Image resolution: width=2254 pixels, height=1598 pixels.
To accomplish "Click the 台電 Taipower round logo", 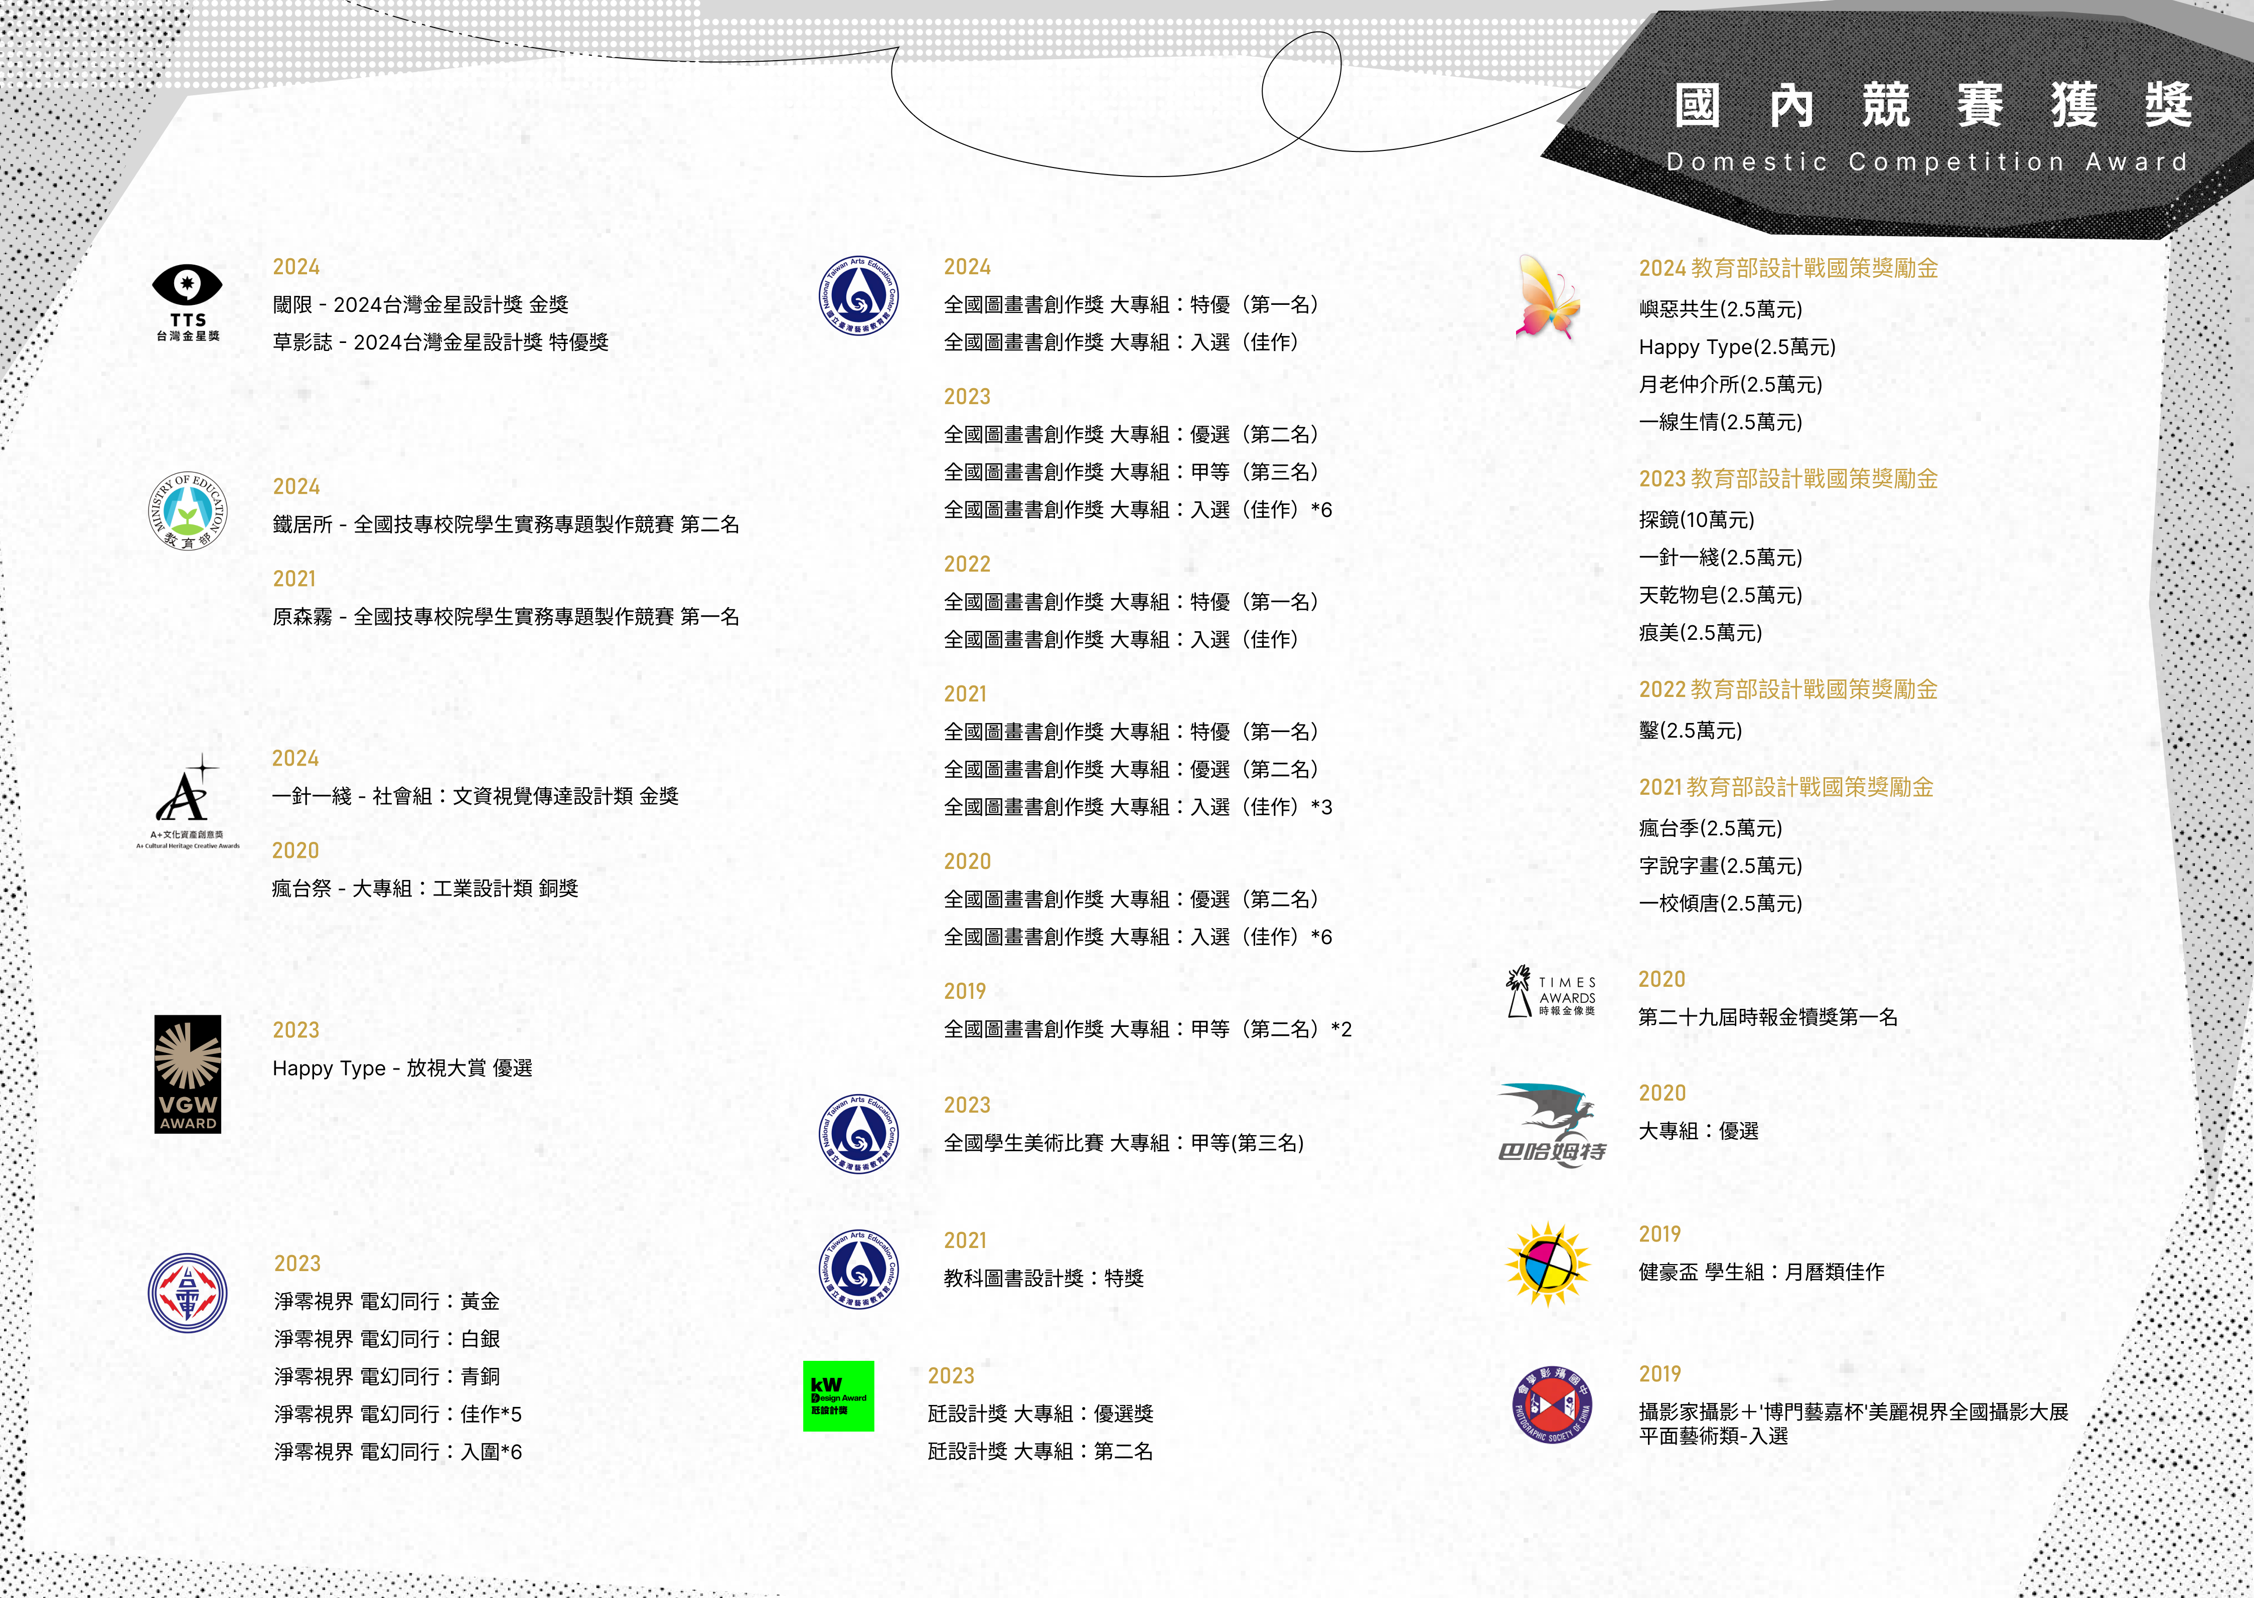I will 187,1293.
